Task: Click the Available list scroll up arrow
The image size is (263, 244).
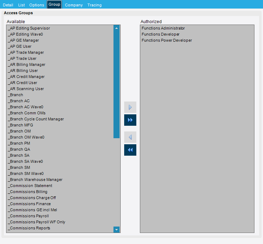Action: tap(116, 28)
